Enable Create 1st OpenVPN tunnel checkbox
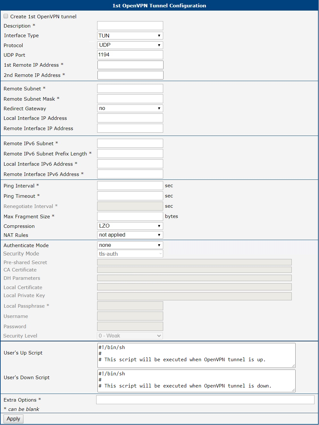This screenshot has height=425, width=319. [x=6, y=16]
